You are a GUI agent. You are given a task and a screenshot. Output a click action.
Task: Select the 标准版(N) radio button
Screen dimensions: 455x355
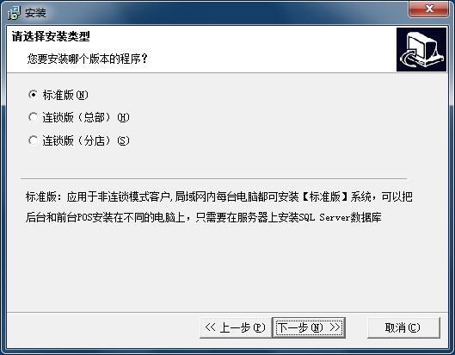pyautogui.click(x=33, y=95)
